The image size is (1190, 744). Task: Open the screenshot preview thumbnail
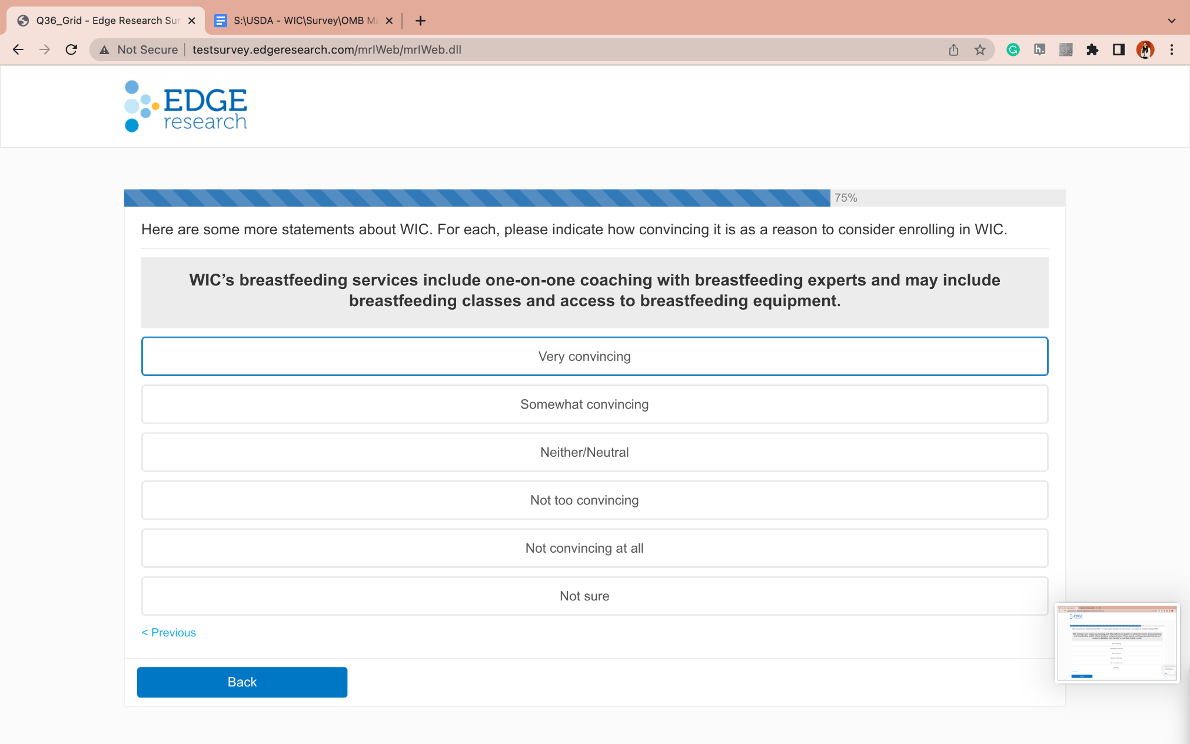point(1117,643)
